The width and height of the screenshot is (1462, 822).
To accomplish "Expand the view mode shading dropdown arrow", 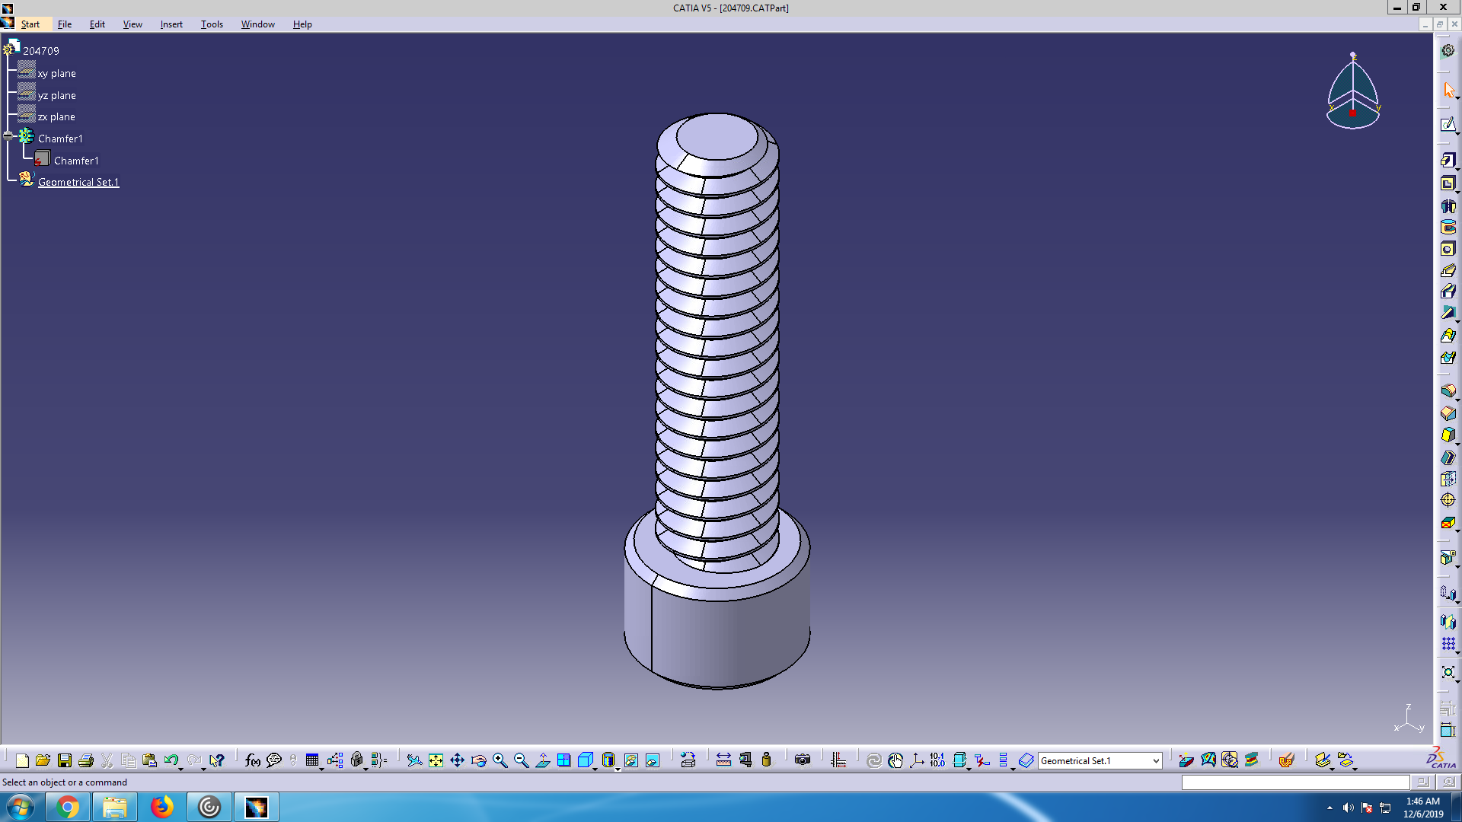I will click(618, 769).
